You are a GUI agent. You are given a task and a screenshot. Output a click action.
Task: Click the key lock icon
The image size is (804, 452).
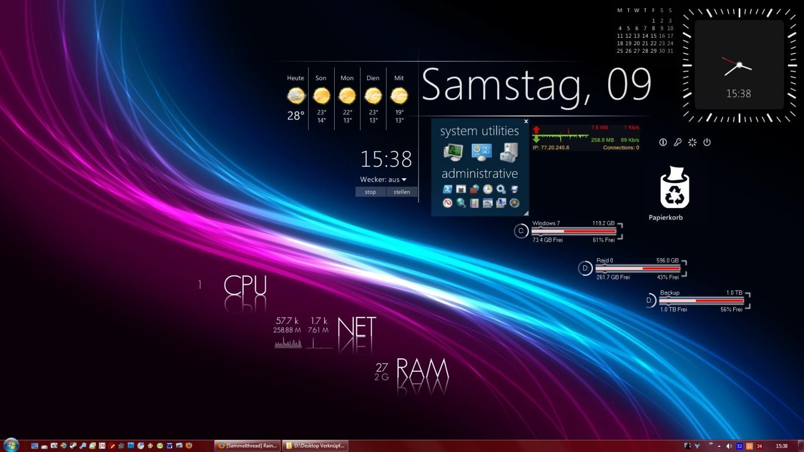[677, 142]
